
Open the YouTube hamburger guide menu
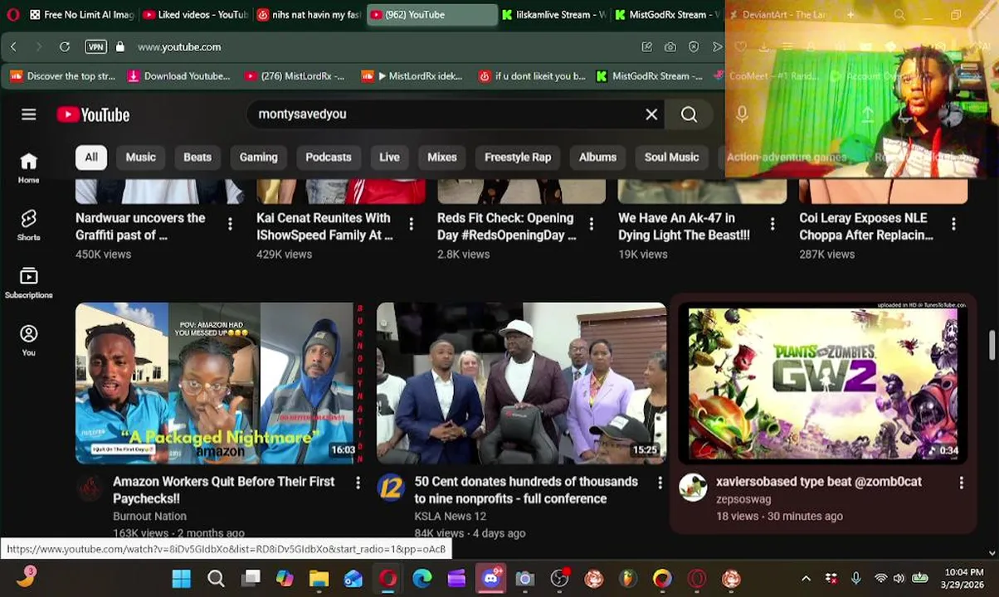29,114
